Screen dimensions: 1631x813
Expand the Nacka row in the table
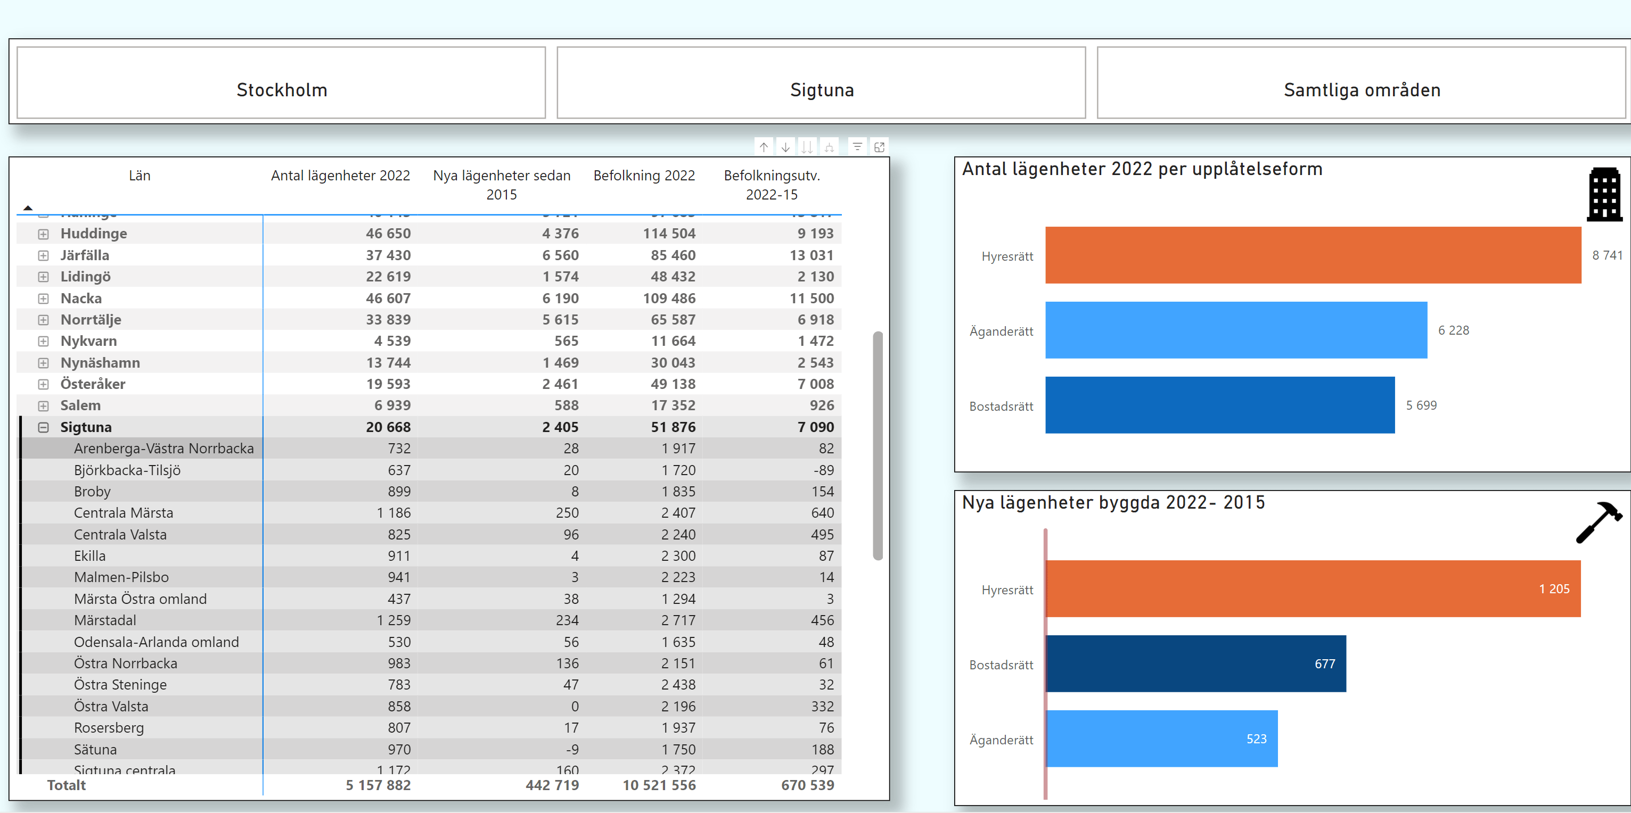43,298
